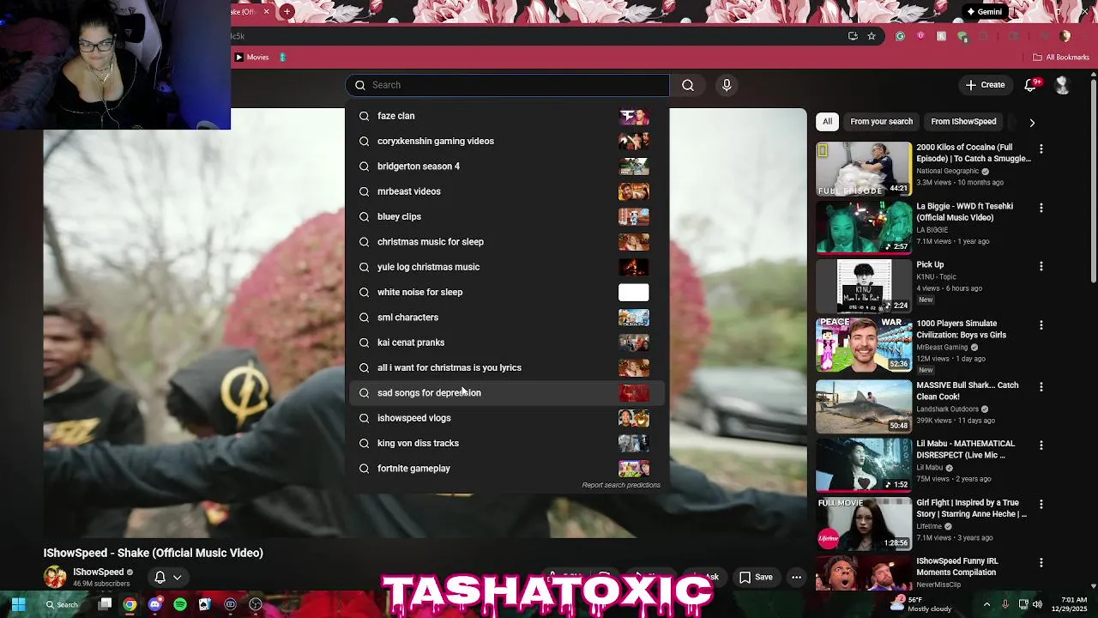This screenshot has width=1098, height=618.
Task: Open Google Chrome from the taskbar
Action: pyautogui.click(x=130, y=604)
